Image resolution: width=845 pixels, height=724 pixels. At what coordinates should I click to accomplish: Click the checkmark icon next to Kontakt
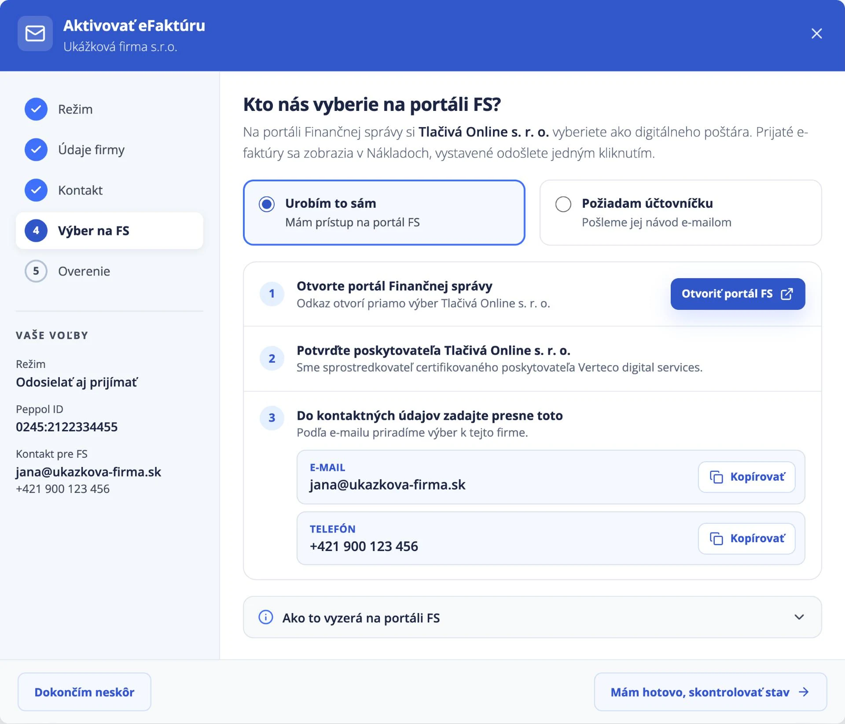(x=36, y=190)
